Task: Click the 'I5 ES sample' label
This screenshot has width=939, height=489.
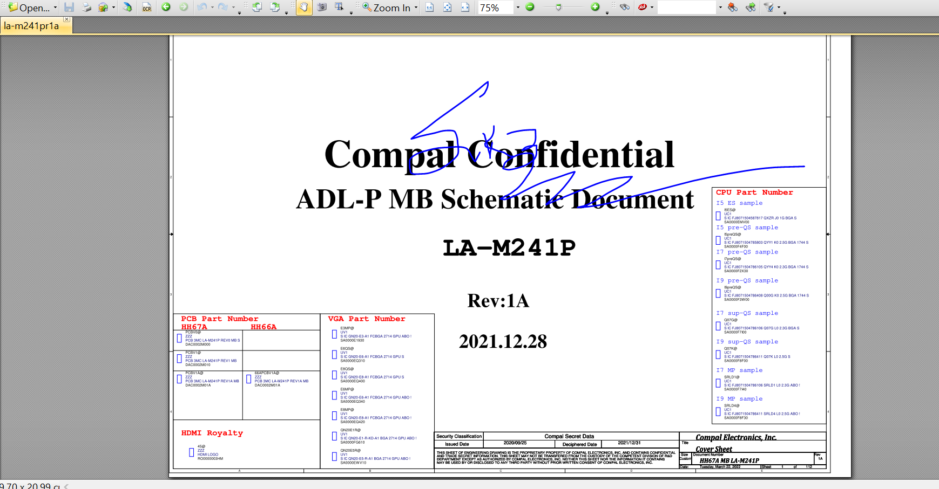Action: pos(739,203)
